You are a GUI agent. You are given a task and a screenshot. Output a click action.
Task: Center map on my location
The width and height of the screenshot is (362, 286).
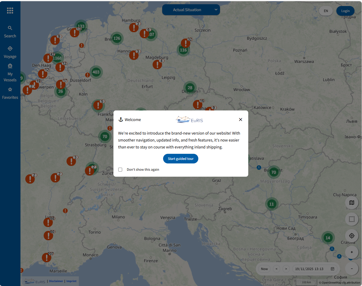(x=351, y=236)
